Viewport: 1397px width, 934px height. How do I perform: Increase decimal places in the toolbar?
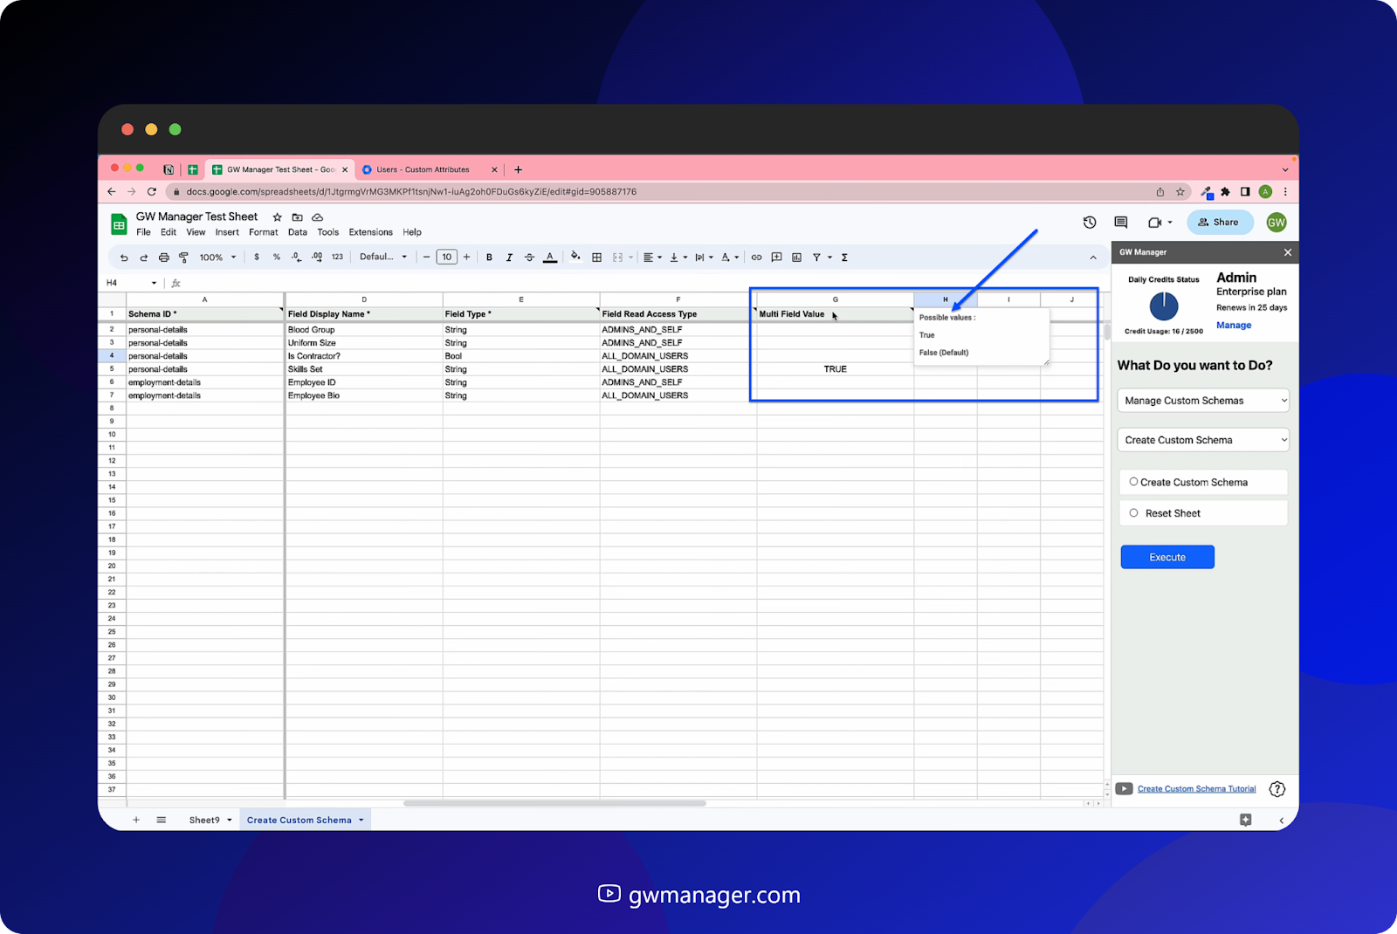pyautogui.click(x=317, y=258)
